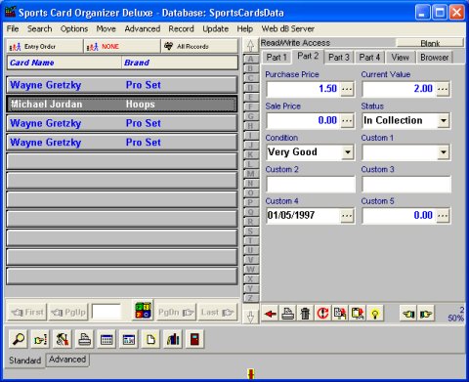The height and width of the screenshot is (382, 469).
Task: Open the Web dB Server menu
Action: click(x=287, y=28)
